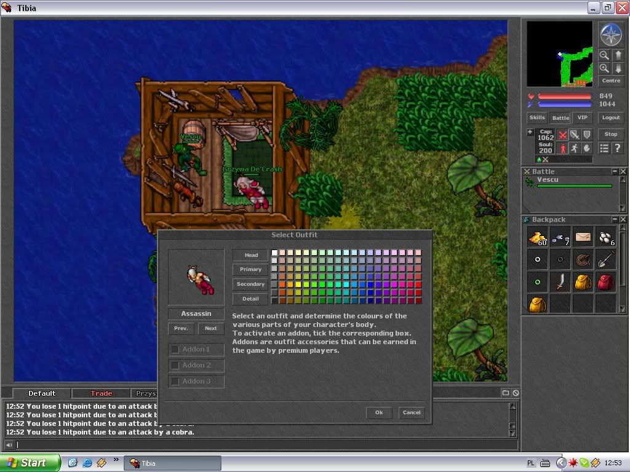
Task: Select the letter envelope in Backpack
Action: [583, 238]
